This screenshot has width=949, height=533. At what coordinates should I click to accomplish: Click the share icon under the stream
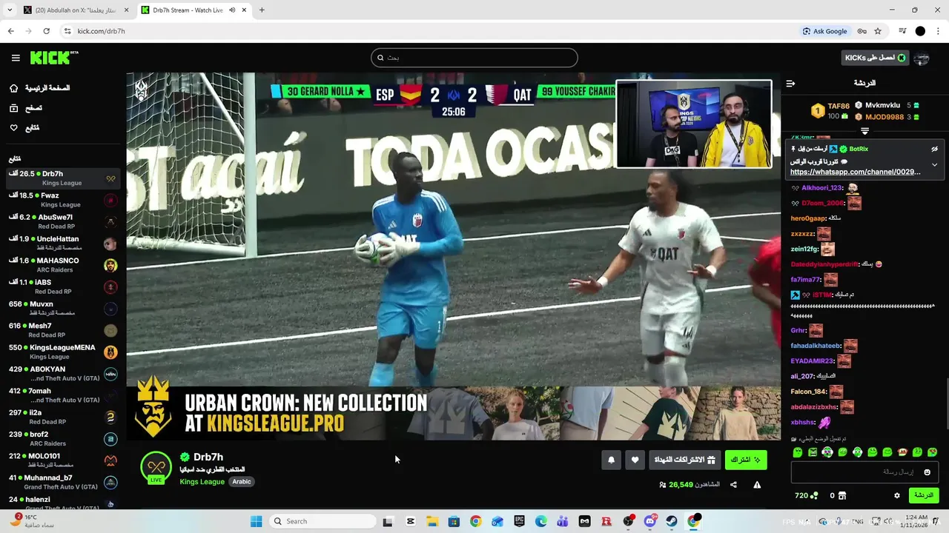(x=733, y=485)
